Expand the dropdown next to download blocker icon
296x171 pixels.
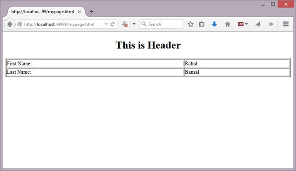(x=134, y=24)
